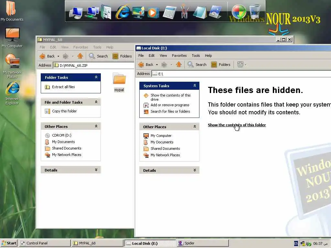Open Favorites menu in Local Disk (E:)
The width and height of the screenshot is (331, 248).
click(179, 56)
